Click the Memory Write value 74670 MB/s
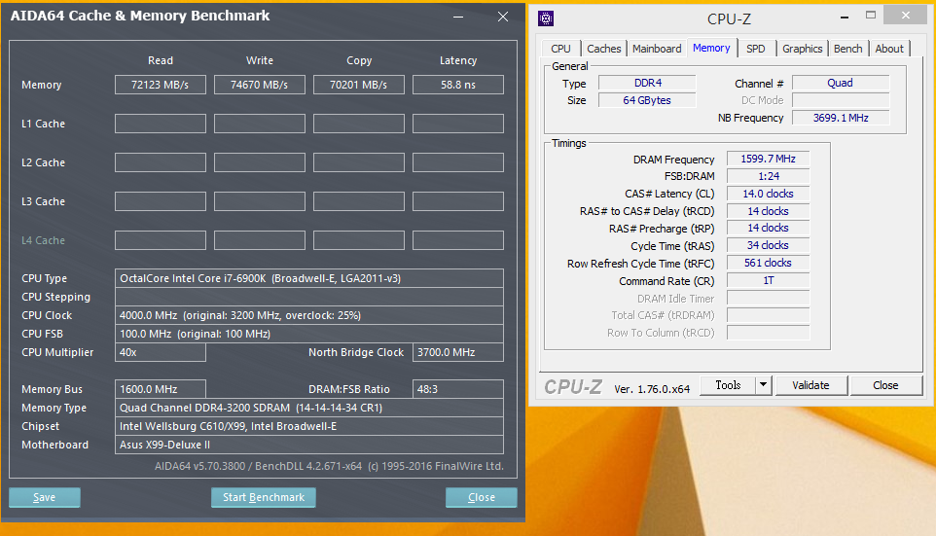The height and width of the screenshot is (536, 936). [259, 85]
